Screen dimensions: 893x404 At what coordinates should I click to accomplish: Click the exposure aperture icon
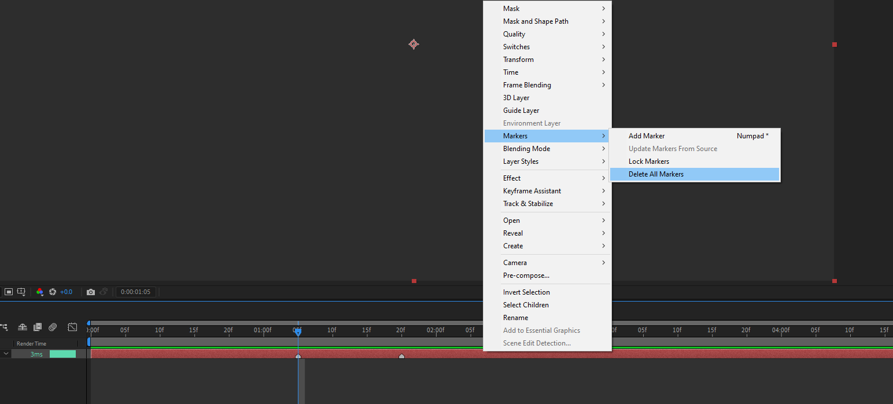[x=53, y=292]
